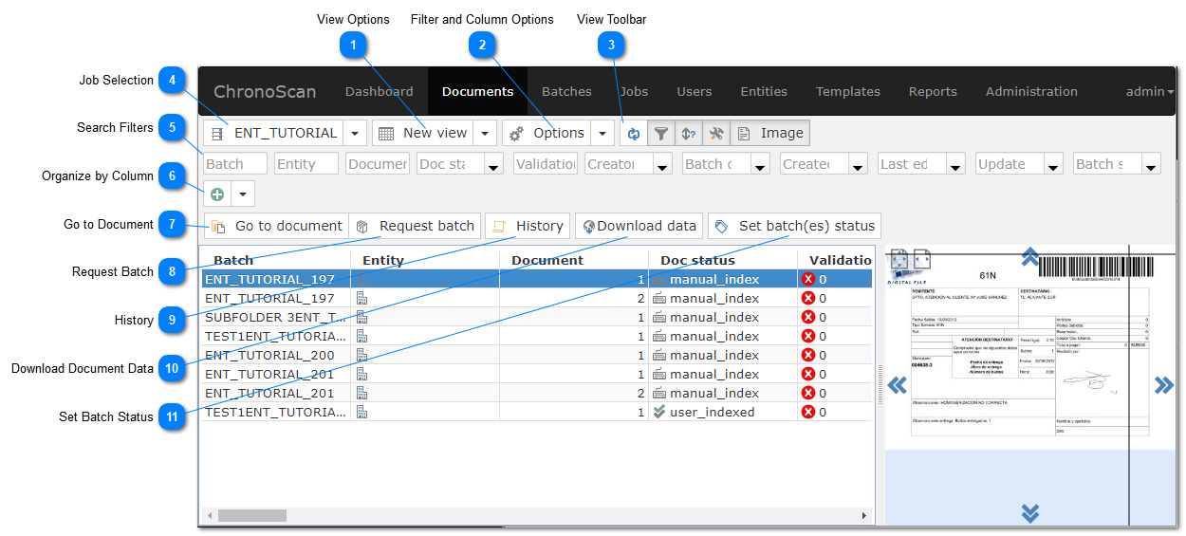
Task: Pan image up with top chevron
Action: 1030,256
